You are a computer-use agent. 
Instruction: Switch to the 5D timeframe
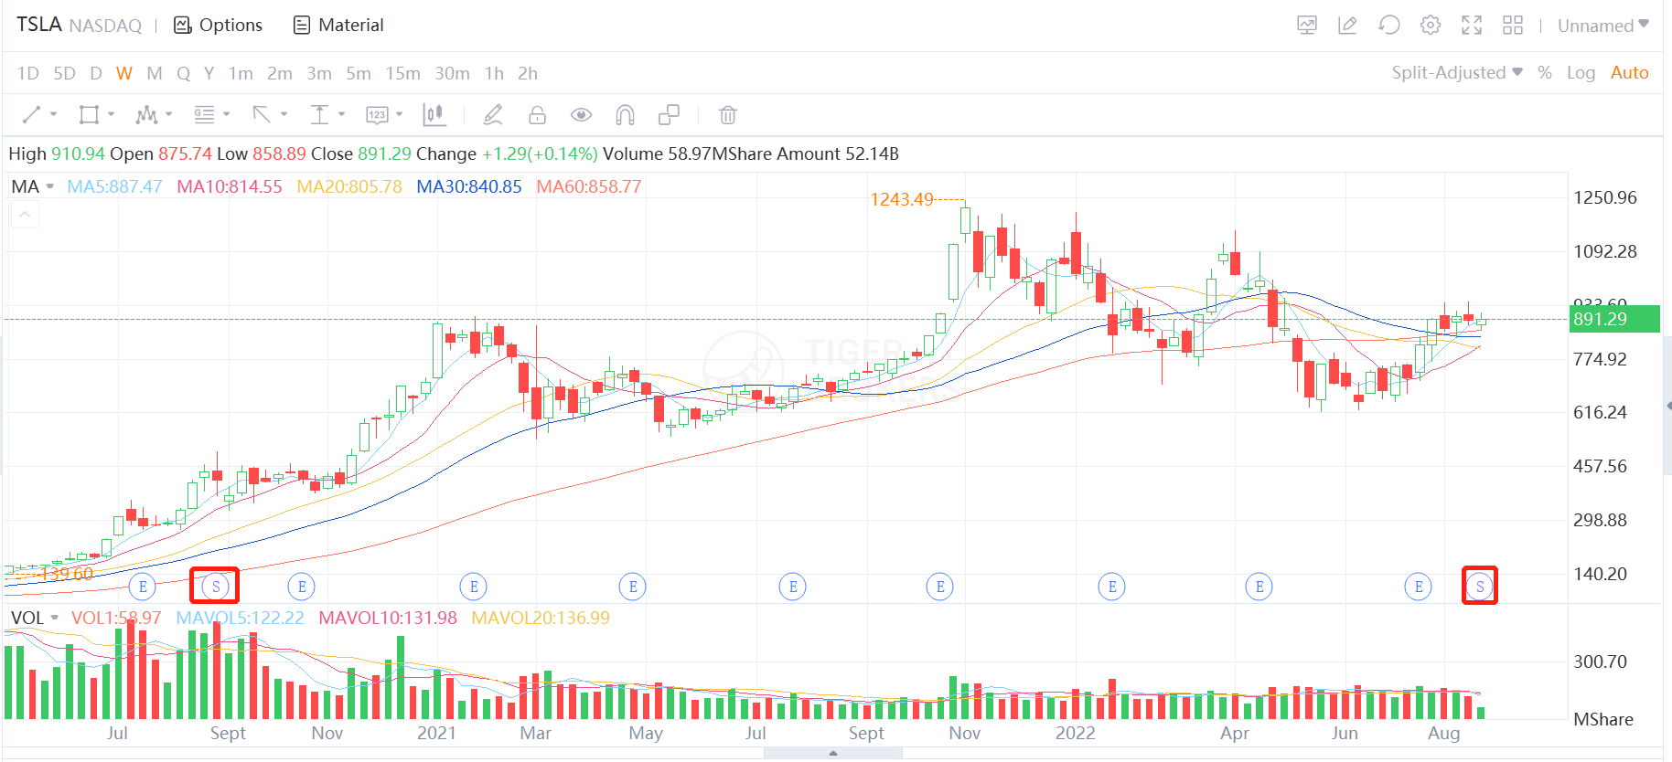64,73
